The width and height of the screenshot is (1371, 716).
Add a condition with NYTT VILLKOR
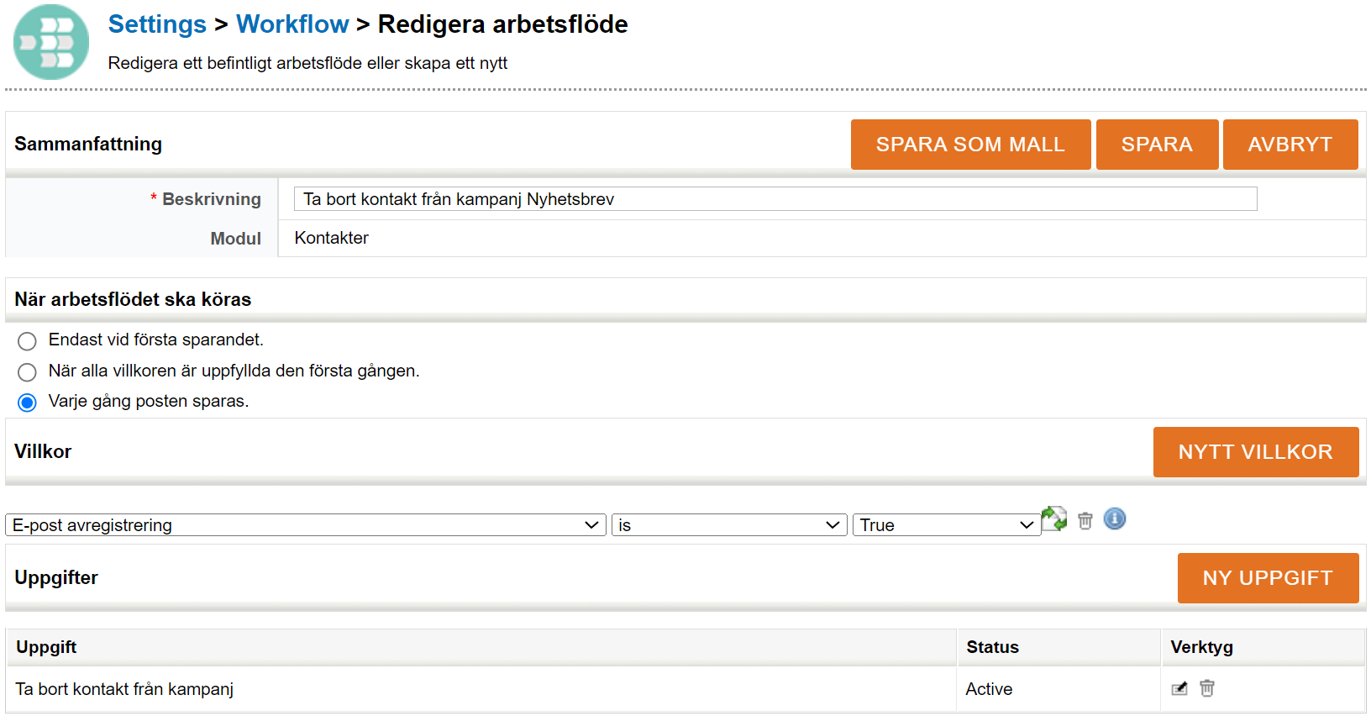click(1255, 452)
